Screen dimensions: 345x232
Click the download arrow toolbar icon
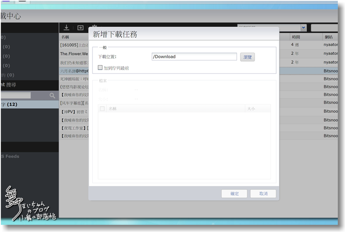point(66,27)
